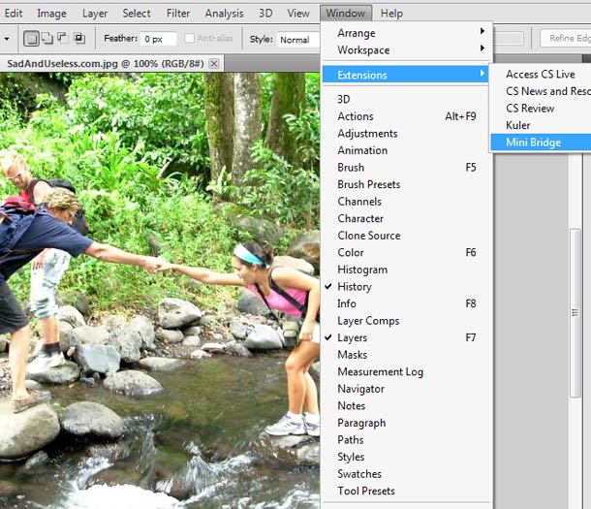Choose the Add to selection icon
This screenshot has width=591, height=509.
[x=47, y=39]
